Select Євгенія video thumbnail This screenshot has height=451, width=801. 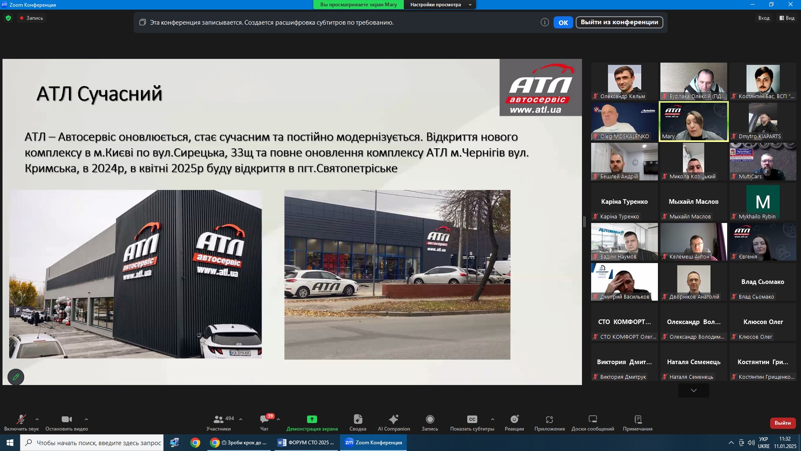point(763,242)
